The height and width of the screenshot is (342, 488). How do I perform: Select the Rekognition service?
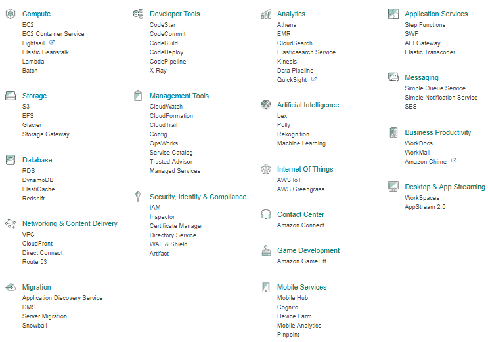point(293,134)
